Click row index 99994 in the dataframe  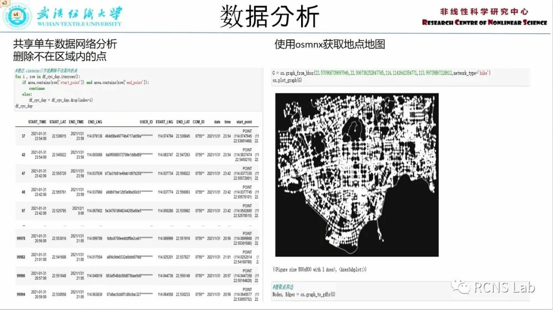(20, 295)
